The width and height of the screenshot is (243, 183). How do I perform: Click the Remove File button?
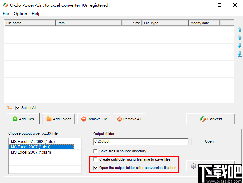[x=94, y=119]
